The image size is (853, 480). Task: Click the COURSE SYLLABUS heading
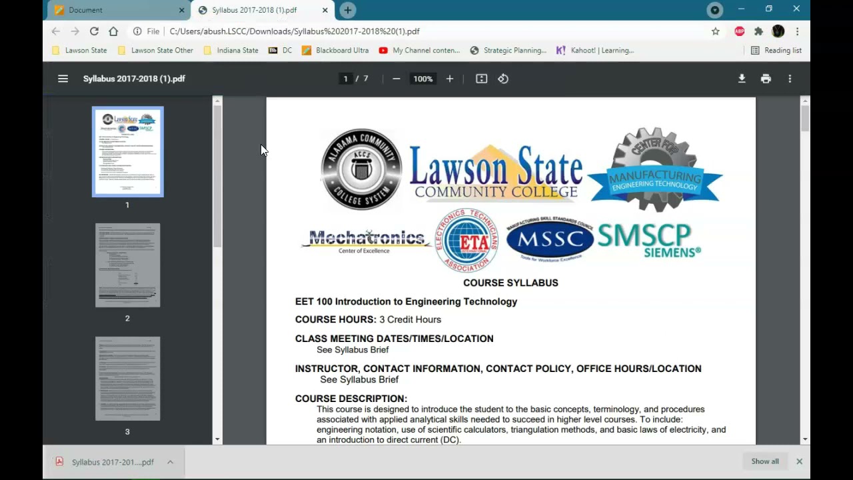pos(510,283)
